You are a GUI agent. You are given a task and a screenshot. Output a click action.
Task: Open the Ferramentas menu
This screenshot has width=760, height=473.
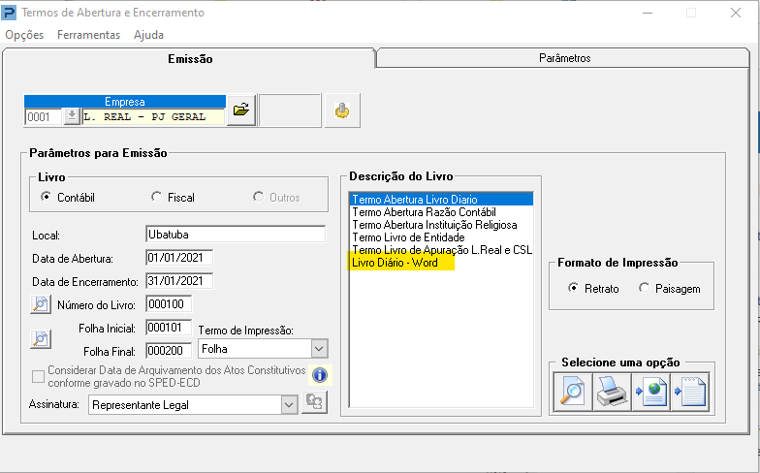[x=89, y=35]
